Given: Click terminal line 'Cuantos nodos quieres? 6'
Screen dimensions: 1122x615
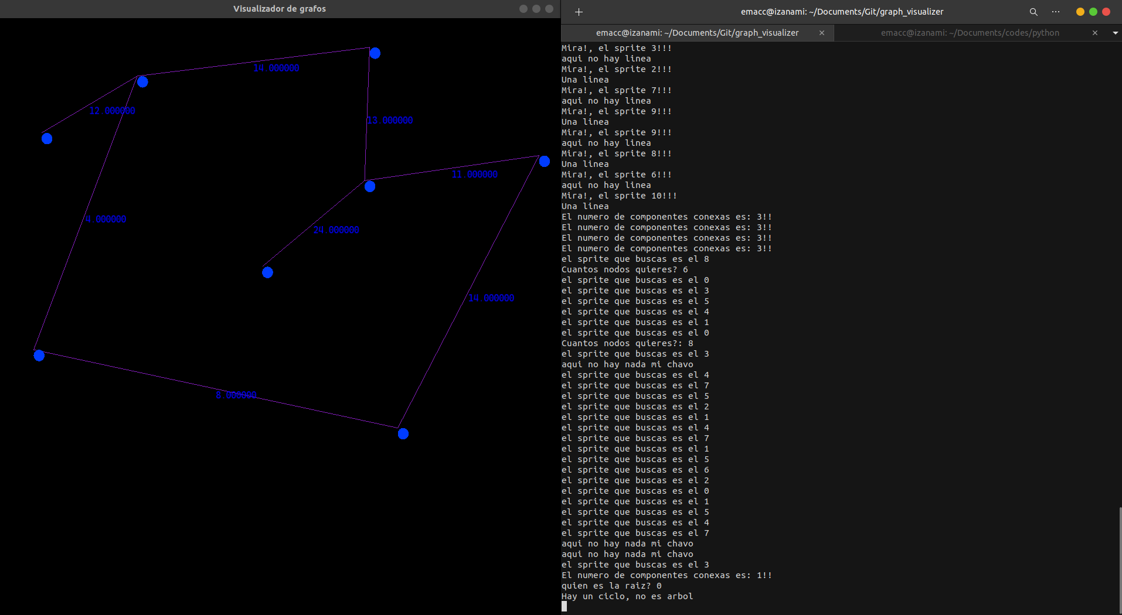Looking at the screenshot, I should point(625,269).
